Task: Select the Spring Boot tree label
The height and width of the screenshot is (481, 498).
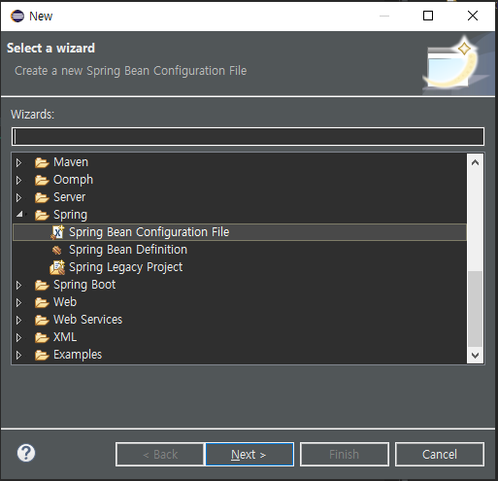Action: click(x=84, y=285)
